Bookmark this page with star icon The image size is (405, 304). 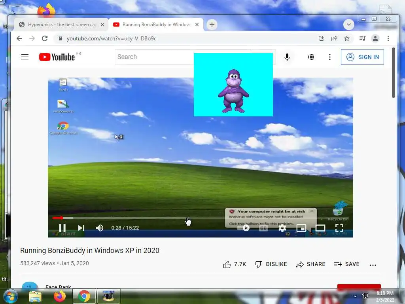tap(346, 38)
